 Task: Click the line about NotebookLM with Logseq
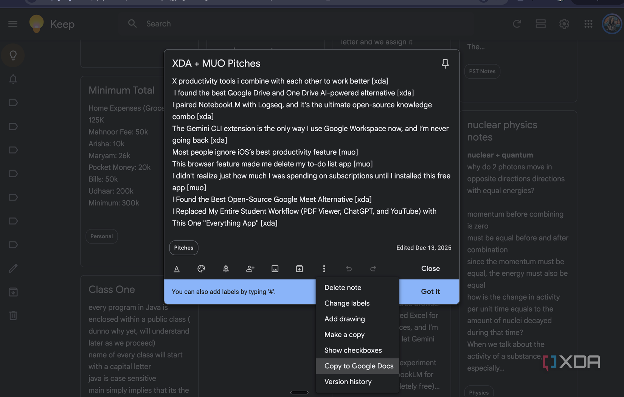[302, 110]
